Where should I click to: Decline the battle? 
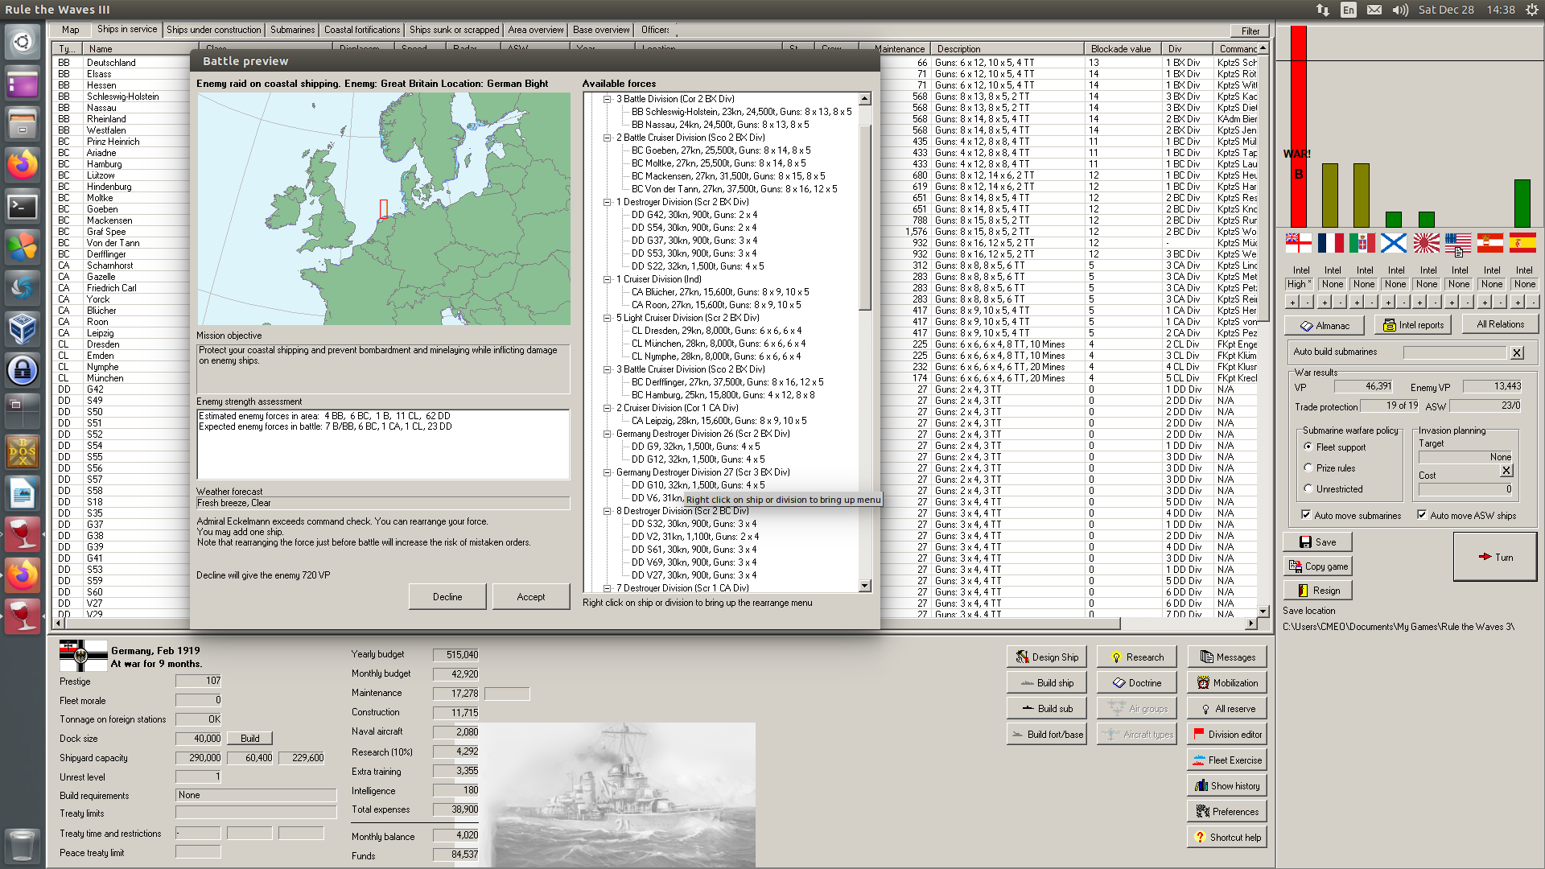tap(447, 597)
